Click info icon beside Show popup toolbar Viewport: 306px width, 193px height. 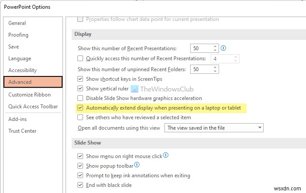coord(137,165)
